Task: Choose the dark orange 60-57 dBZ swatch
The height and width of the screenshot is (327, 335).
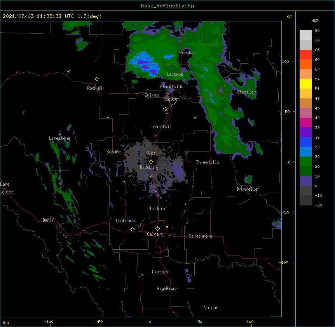Action: pos(305,64)
